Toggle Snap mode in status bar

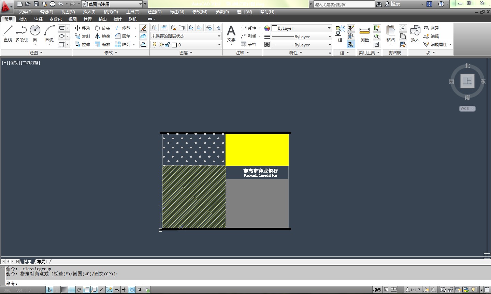tap(57, 290)
